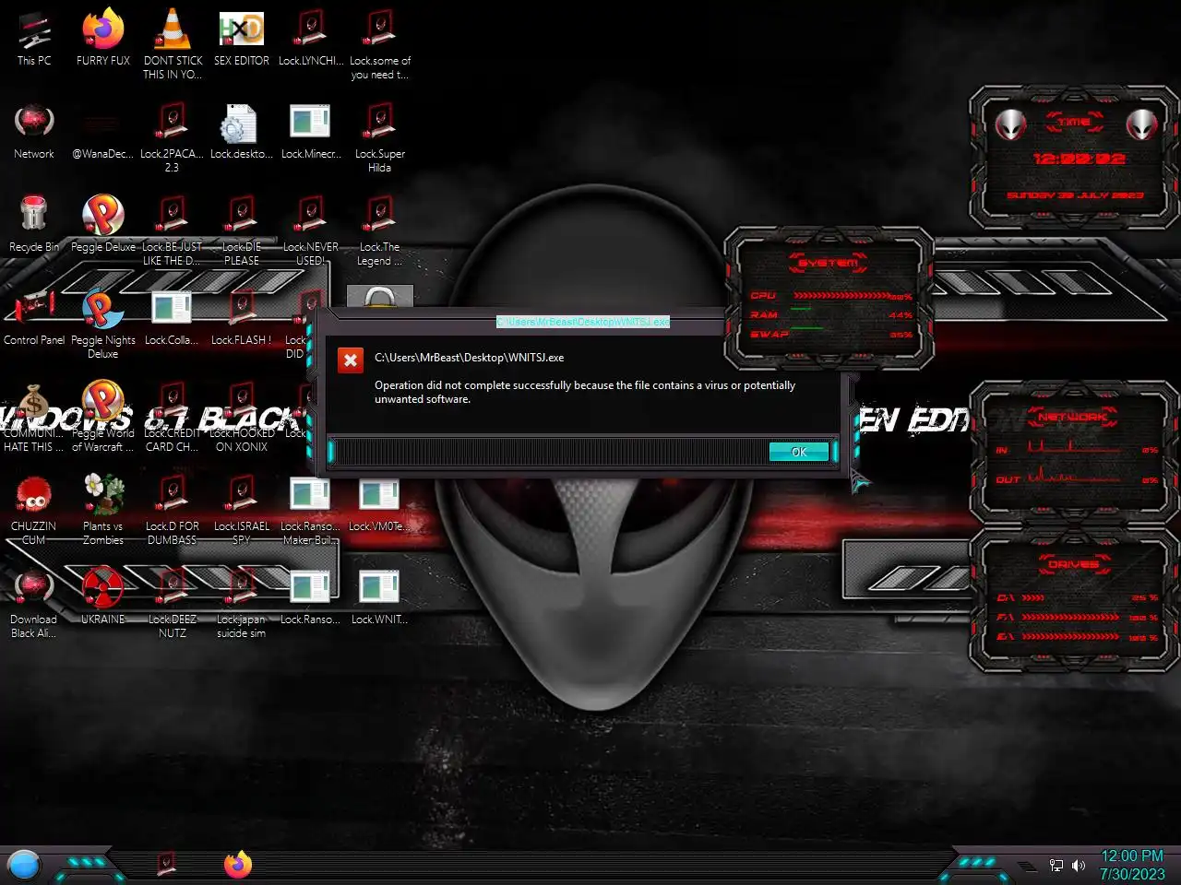Select the Lock.Super Hilda file
1181x885 pixels.
point(380,138)
